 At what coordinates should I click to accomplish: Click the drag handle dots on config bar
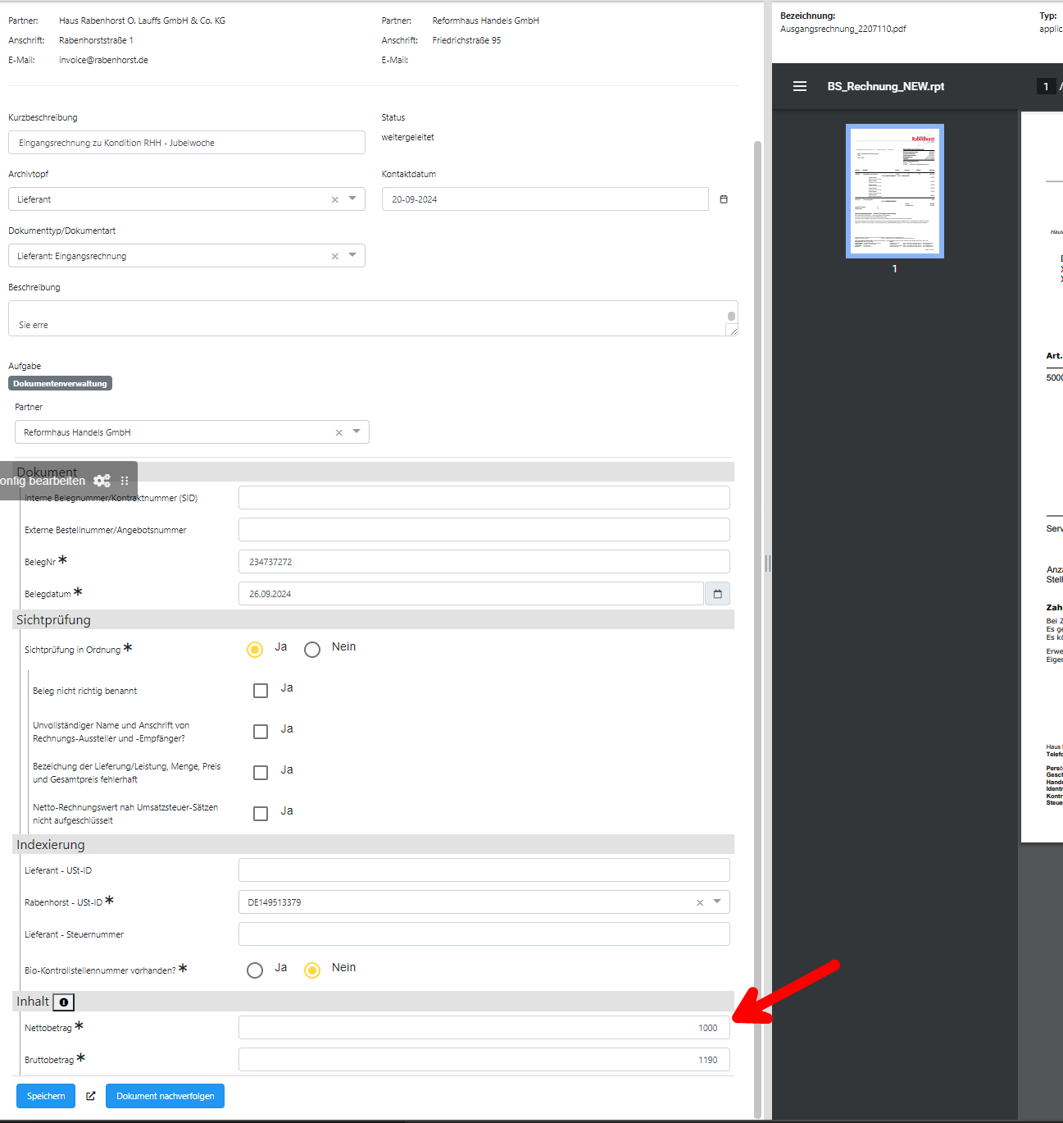(x=125, y=481)
